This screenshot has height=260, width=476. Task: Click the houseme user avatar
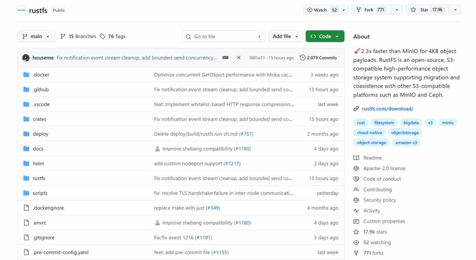click(26, 58)
